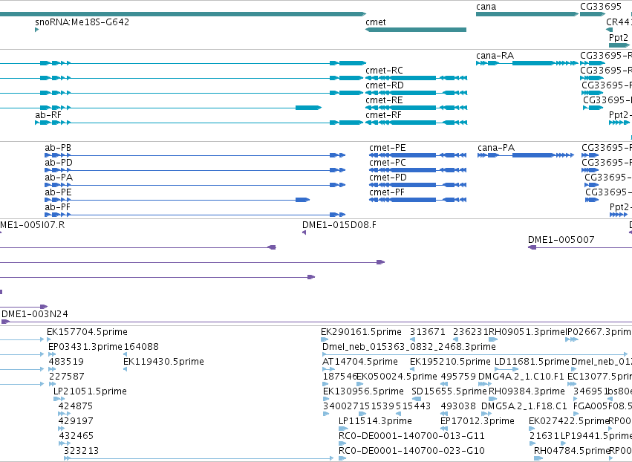Viewport: 632px width, 462px height.
Task: Click the 227587 EST label
Action: [67, 377]
